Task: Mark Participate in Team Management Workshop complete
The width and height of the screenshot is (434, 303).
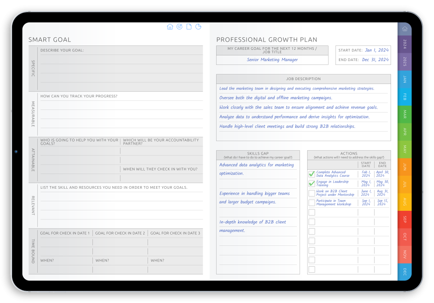Action: [x=311, y=203]
